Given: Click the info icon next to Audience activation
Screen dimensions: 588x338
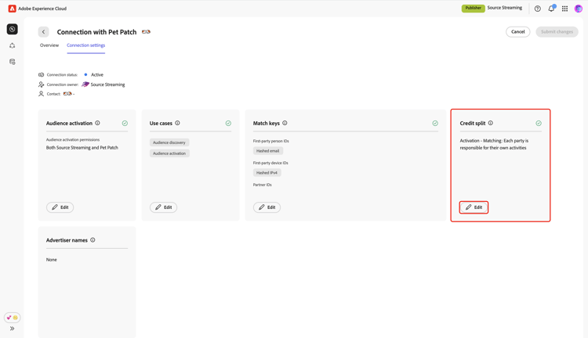Looking at the screenshot, I should click(97, 123).
